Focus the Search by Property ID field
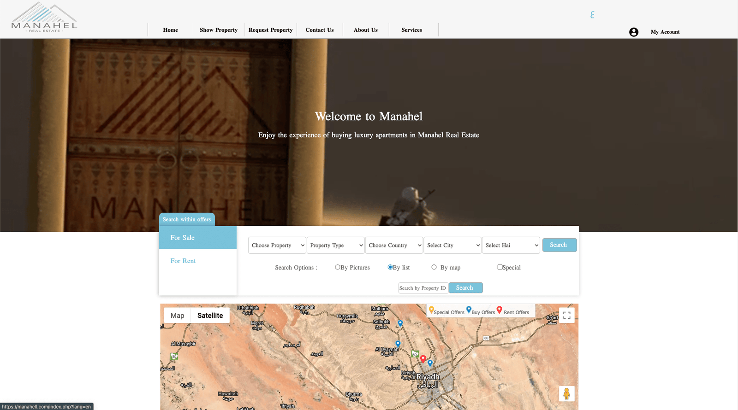 (x=423, y=288)
